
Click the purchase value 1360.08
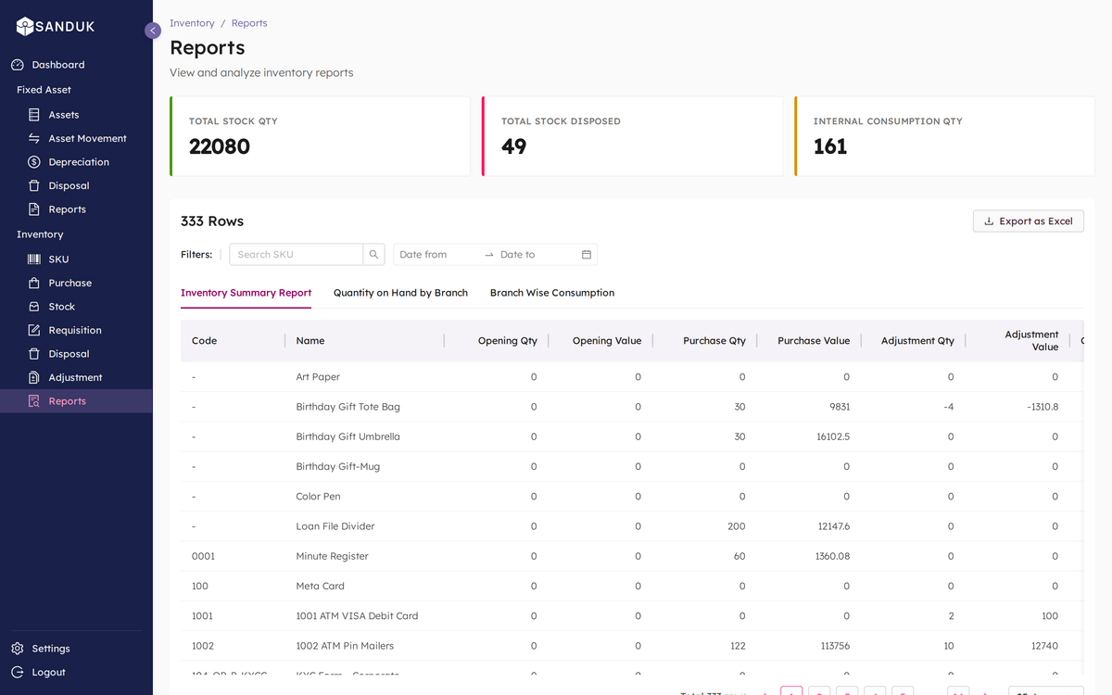point(833,556)
